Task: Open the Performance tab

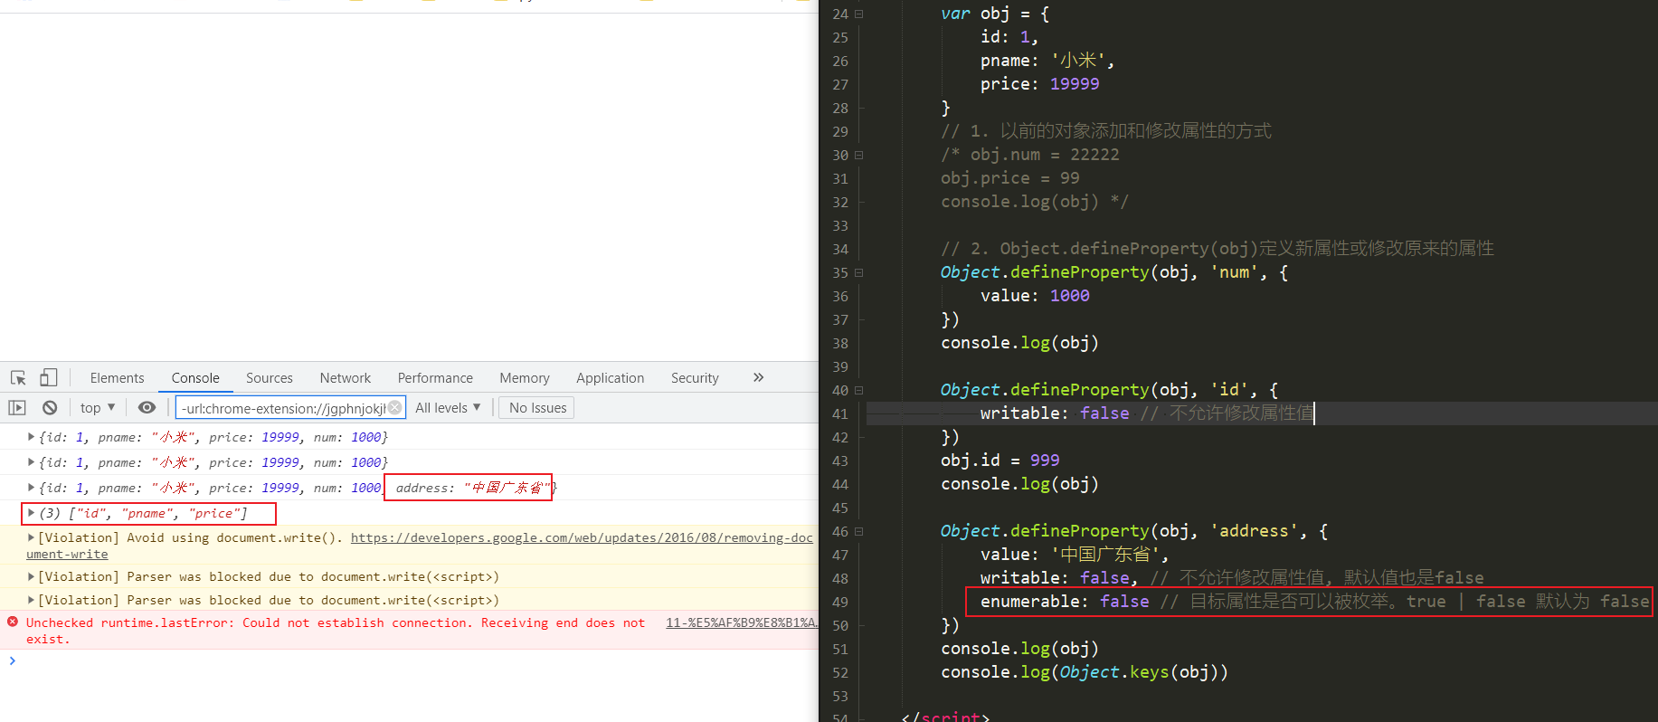Action: pos(435,378)
